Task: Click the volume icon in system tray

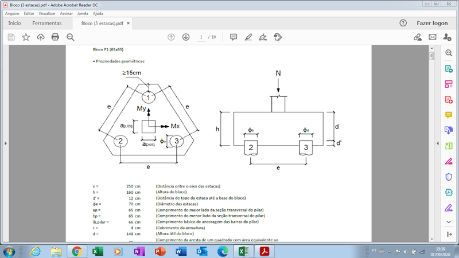Action: 406,252
